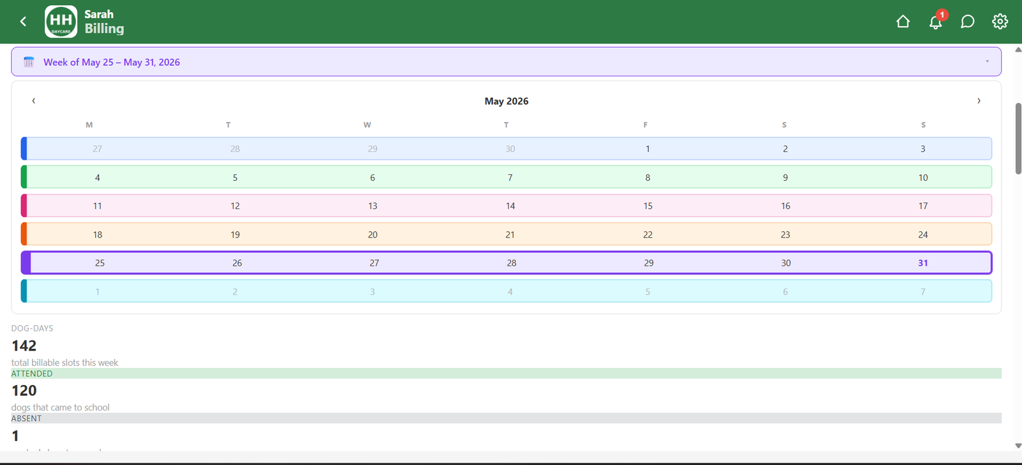Viewport: 1022px width, 465px height.
Task: Select June 7 in the last row
Action: [923, 291]
